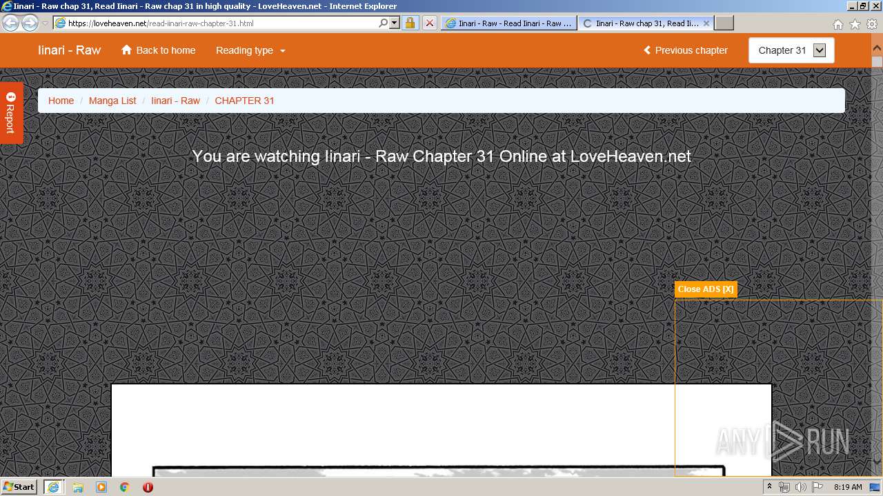
Task: Click Internet Explorer taskbar icon
Action: click(52, 487)
